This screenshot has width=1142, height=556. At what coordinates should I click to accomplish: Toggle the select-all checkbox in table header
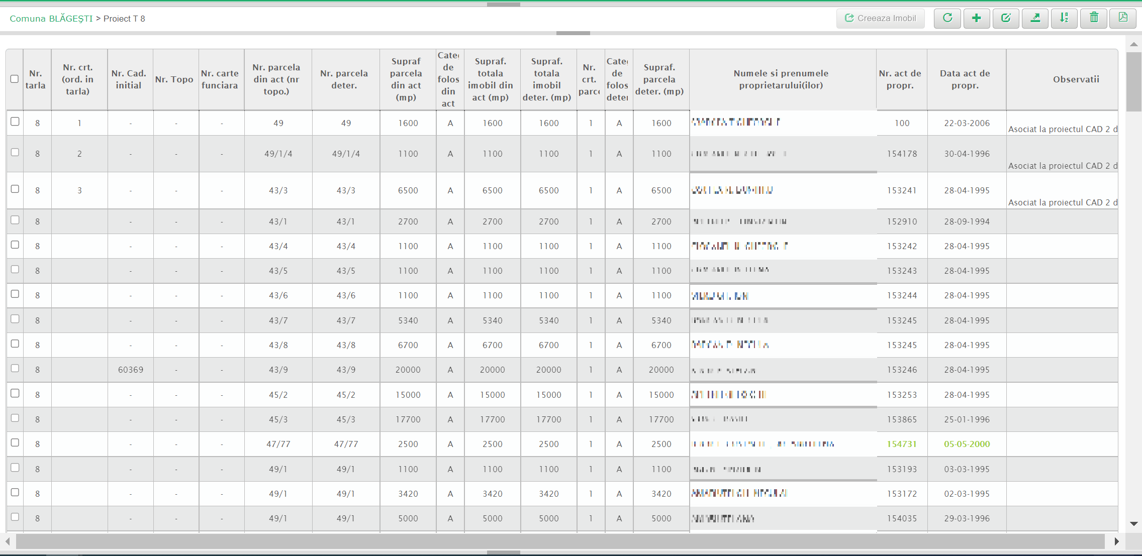click(x=15, y=79)
